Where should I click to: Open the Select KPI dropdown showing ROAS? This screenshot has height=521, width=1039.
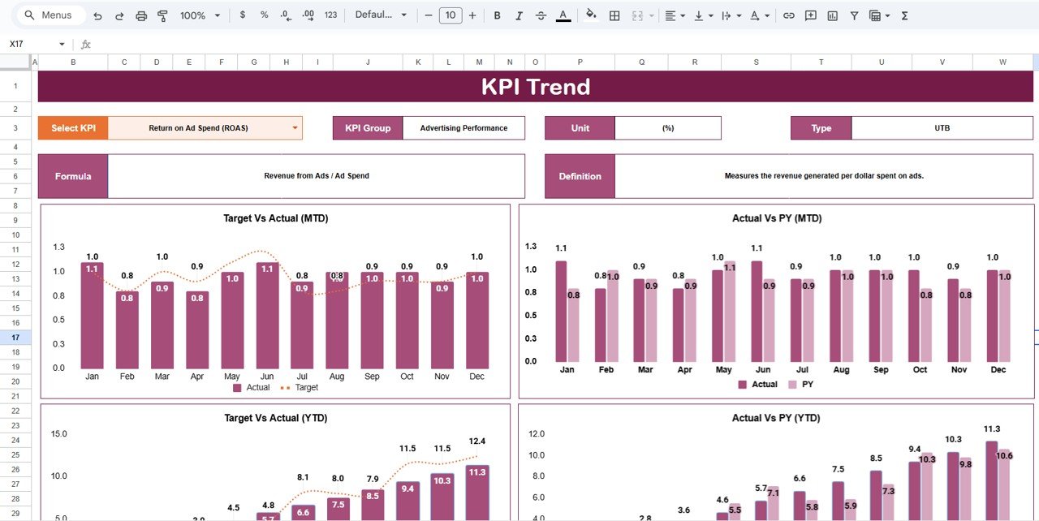[x=294, y=127]
